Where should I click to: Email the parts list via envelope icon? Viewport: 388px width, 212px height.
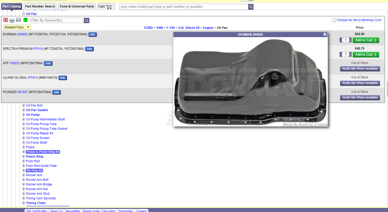(19, 20)
